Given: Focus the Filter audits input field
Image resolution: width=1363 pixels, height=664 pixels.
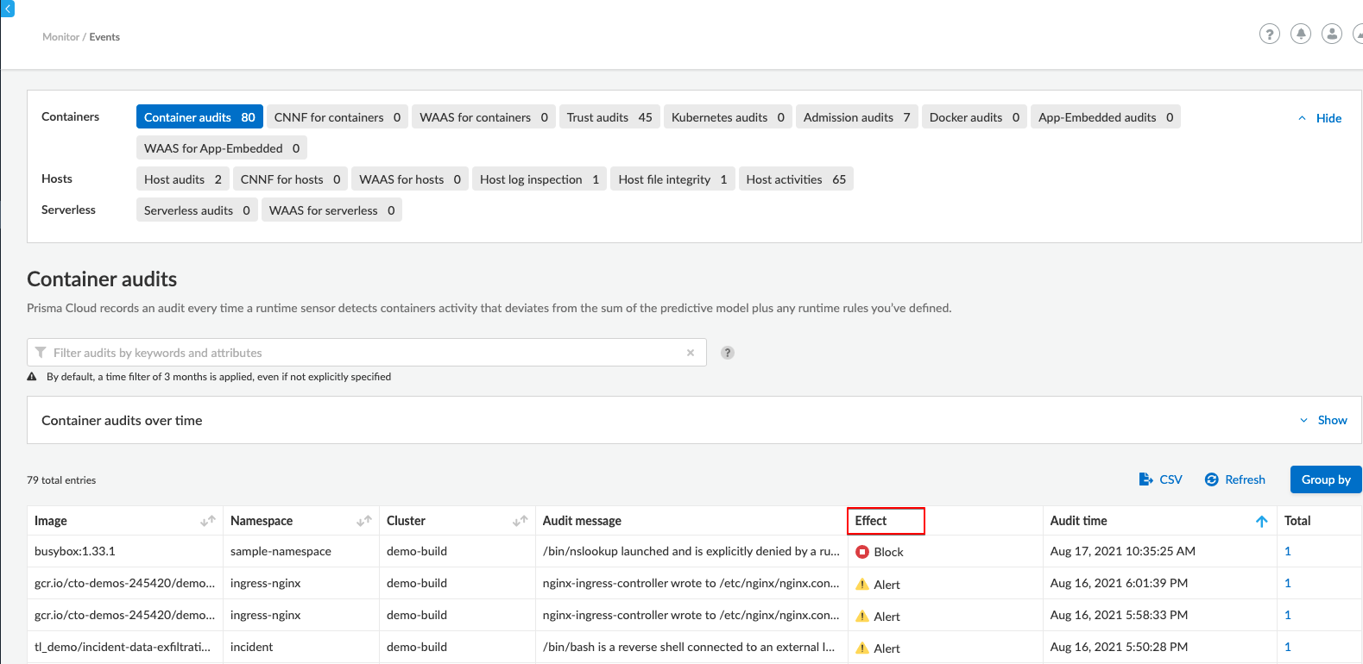Looking at the screenshot, I should pos(367,353).
